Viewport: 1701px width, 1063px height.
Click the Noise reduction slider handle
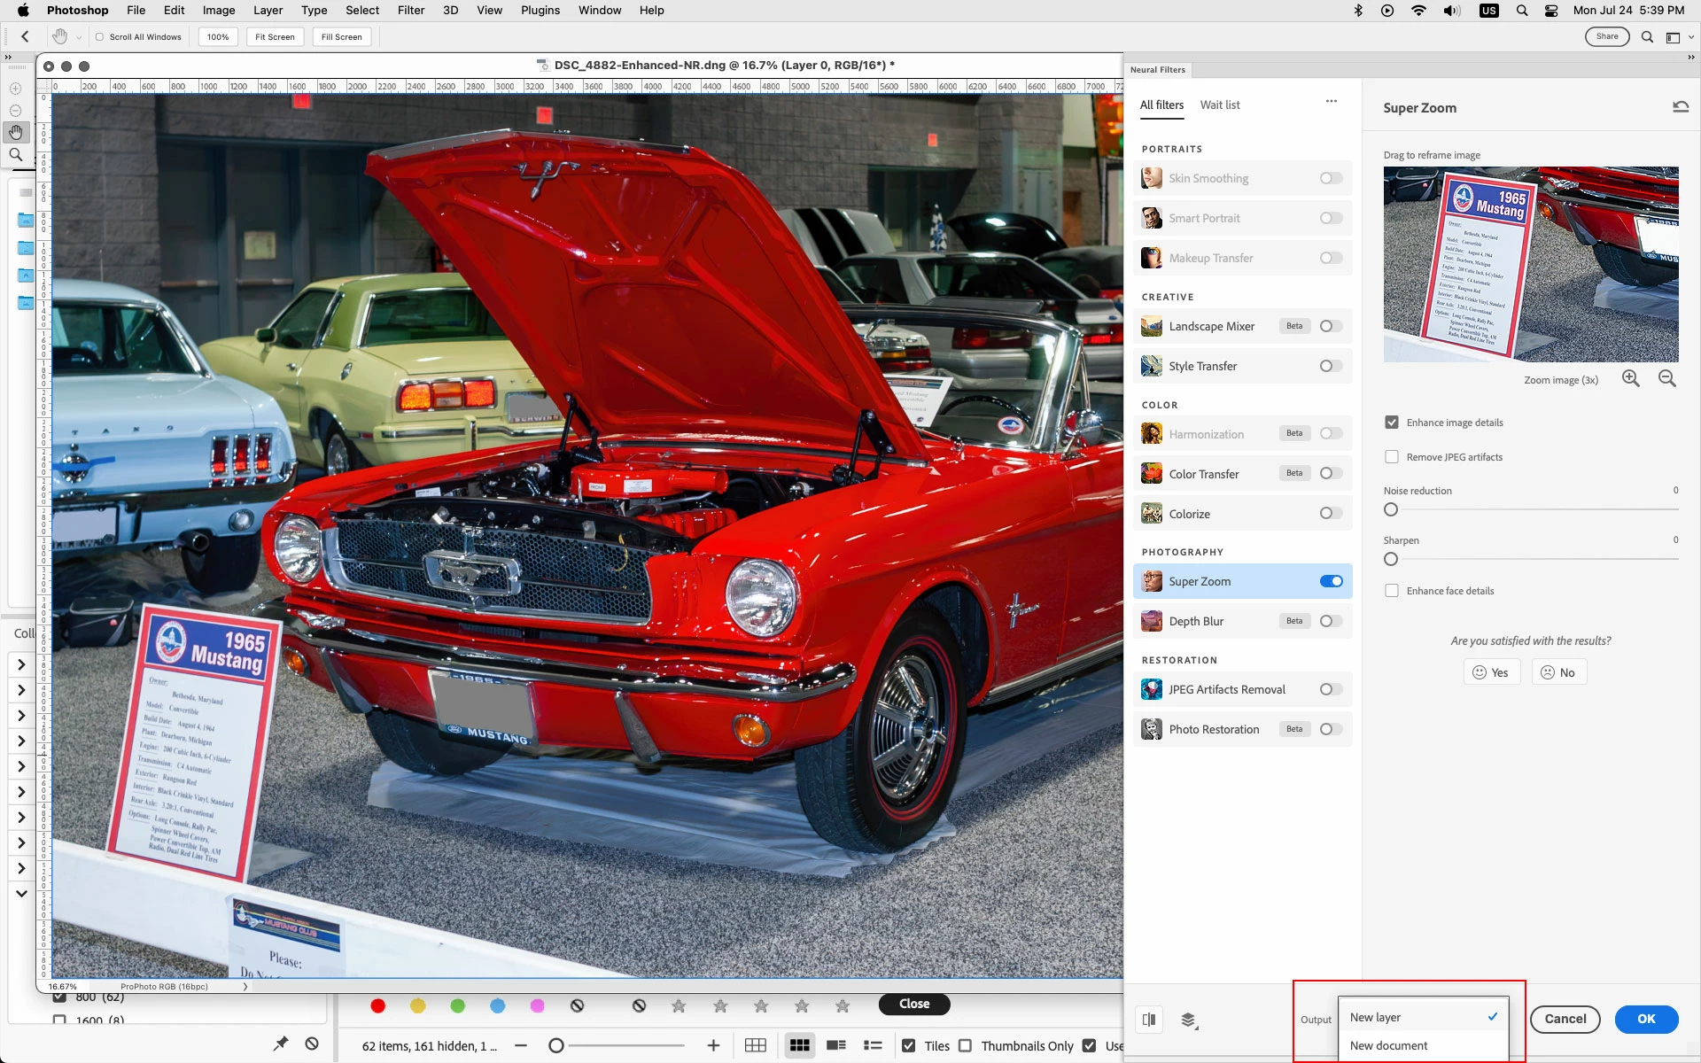pyautogui.click(x=1391, y=509)
